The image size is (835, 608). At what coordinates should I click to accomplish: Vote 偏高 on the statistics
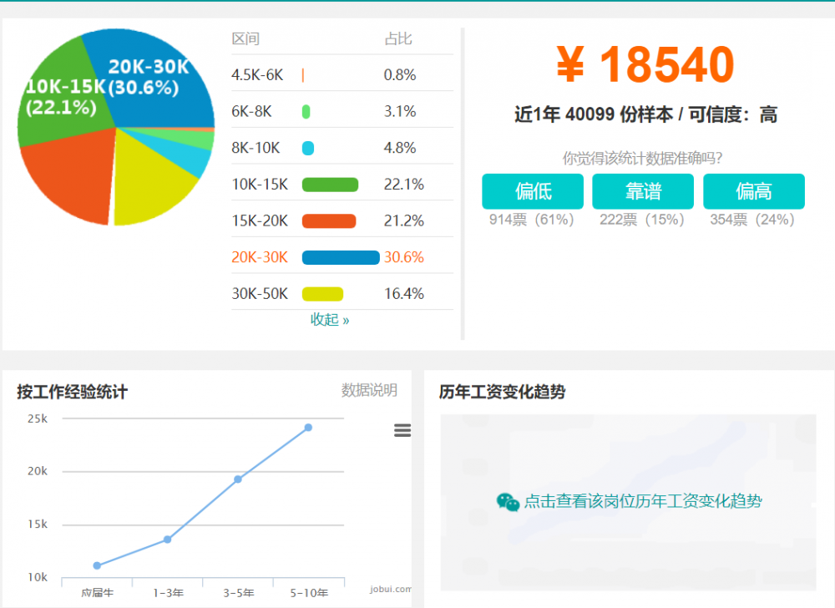753,191
